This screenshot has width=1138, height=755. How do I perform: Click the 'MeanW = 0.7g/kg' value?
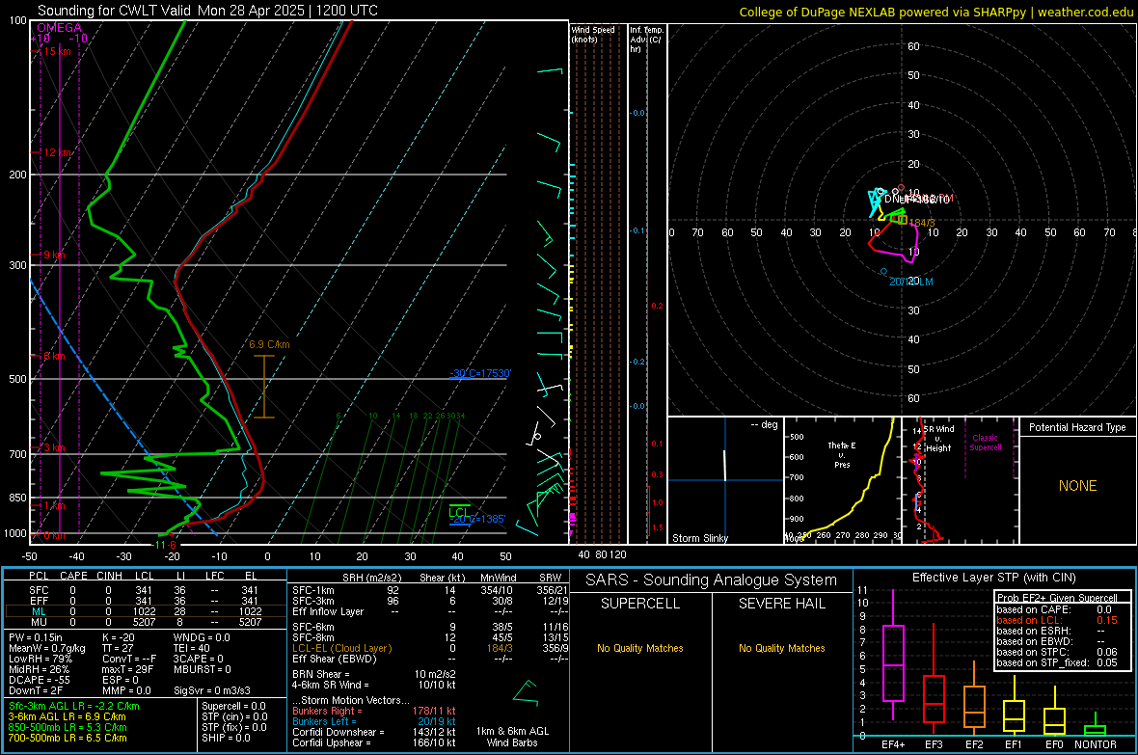click(x=46, y=648)
